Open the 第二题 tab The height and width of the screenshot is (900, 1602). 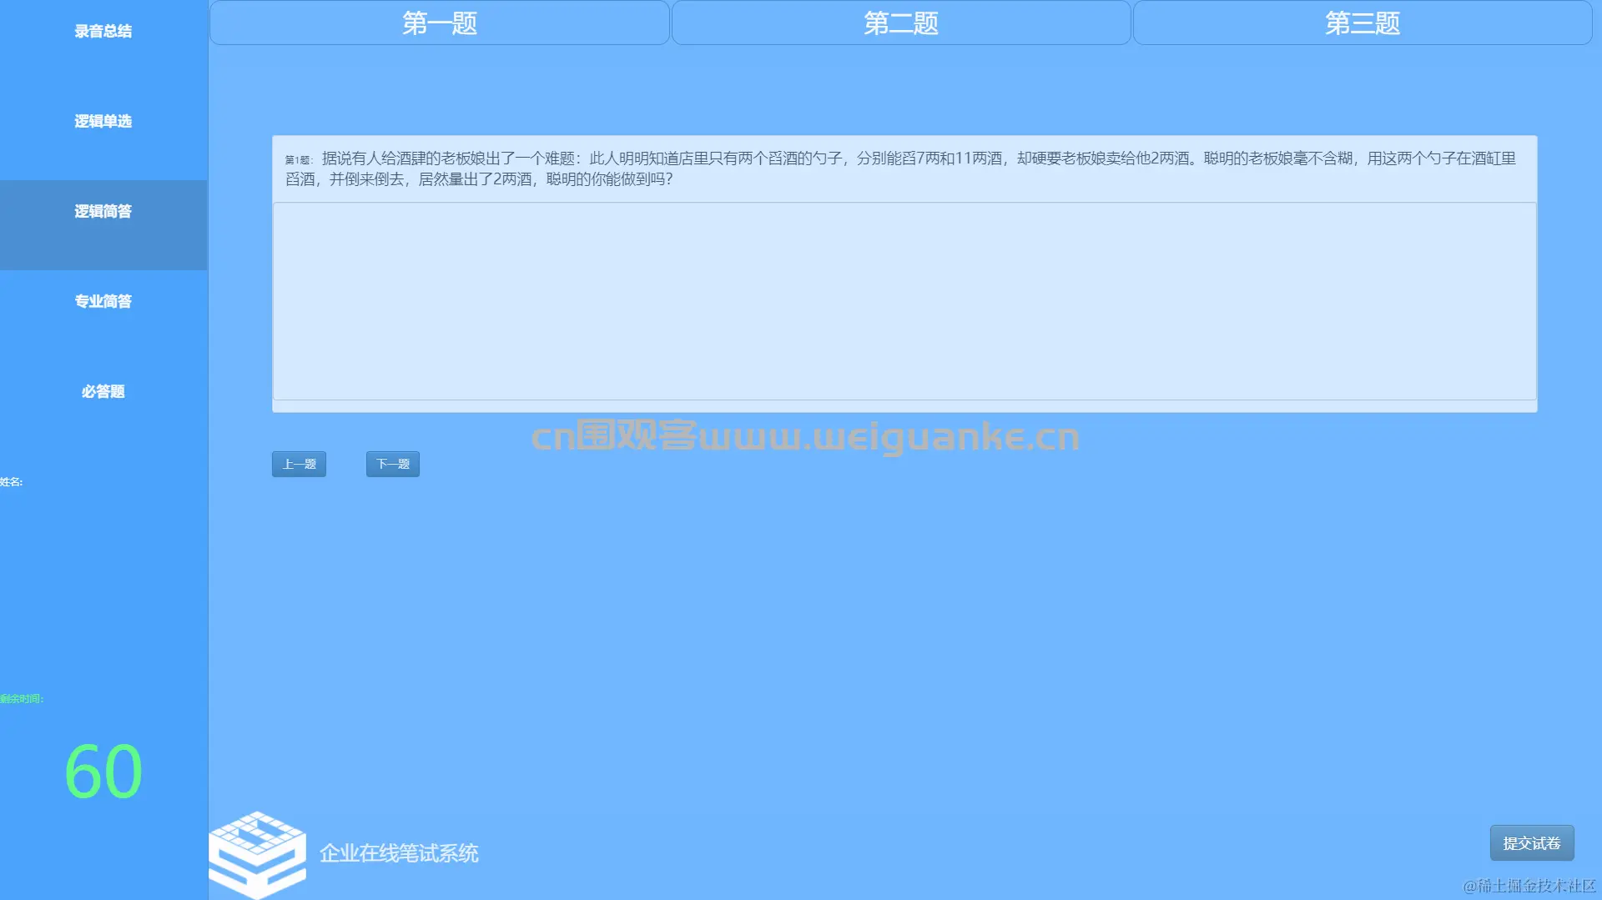click(901, 23)
